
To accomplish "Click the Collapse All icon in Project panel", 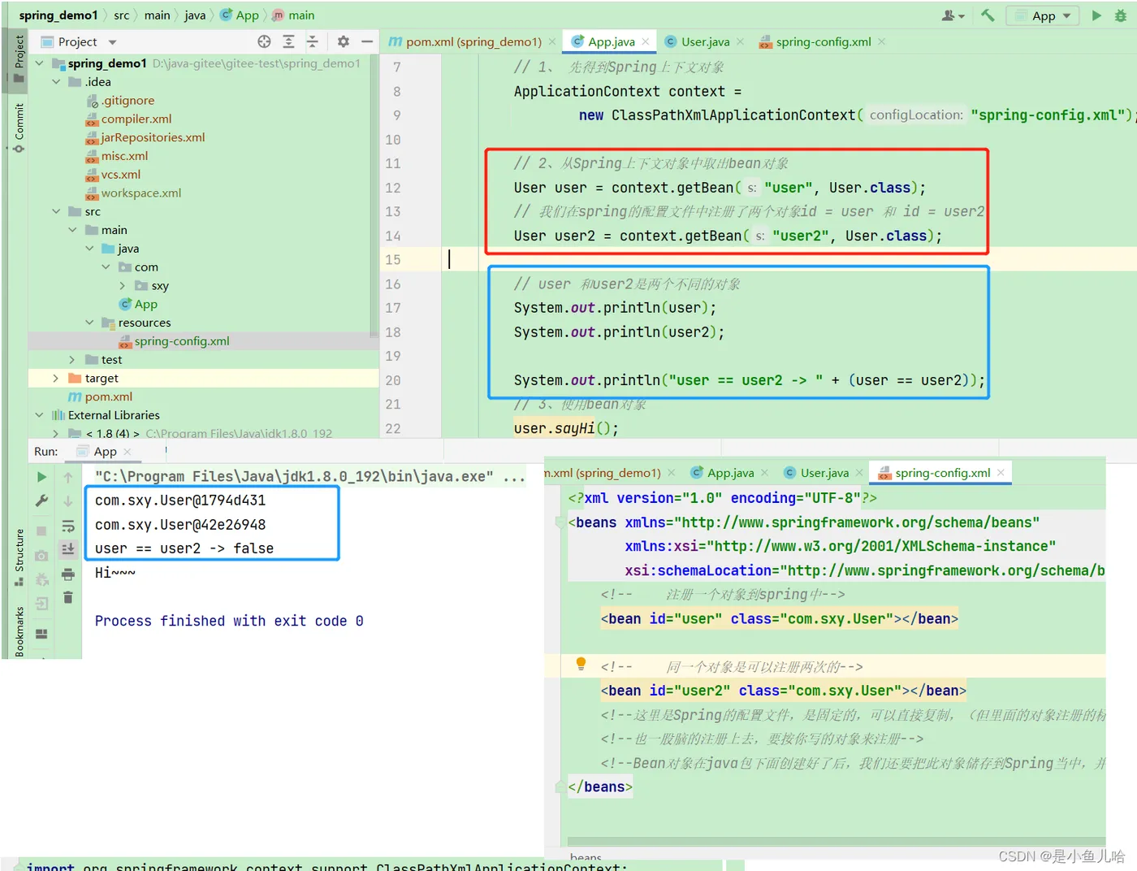I will coord(313,41).
